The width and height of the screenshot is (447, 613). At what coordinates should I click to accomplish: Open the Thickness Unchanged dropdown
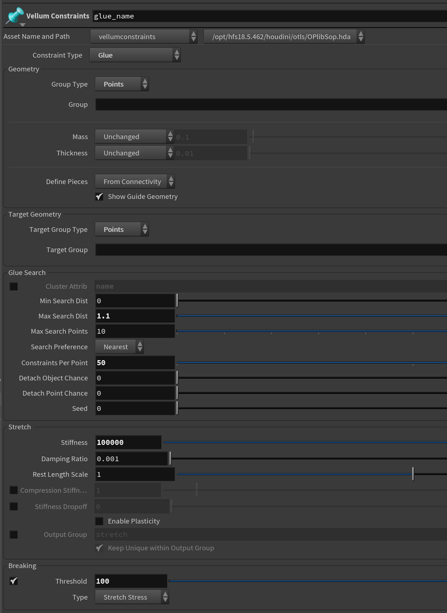coord(134,153)
